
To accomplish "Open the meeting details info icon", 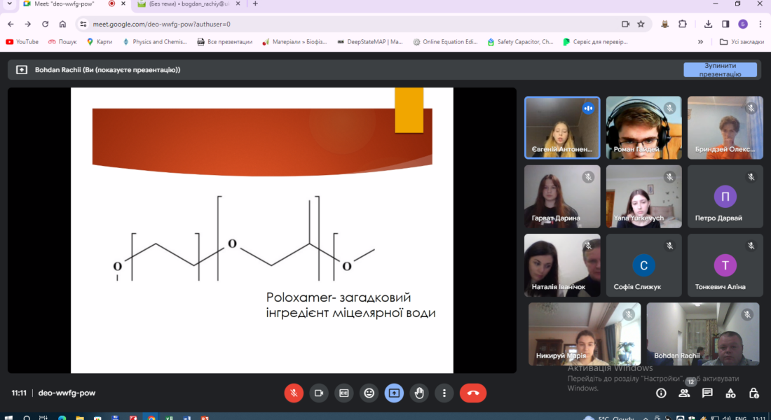I will 661,393.
